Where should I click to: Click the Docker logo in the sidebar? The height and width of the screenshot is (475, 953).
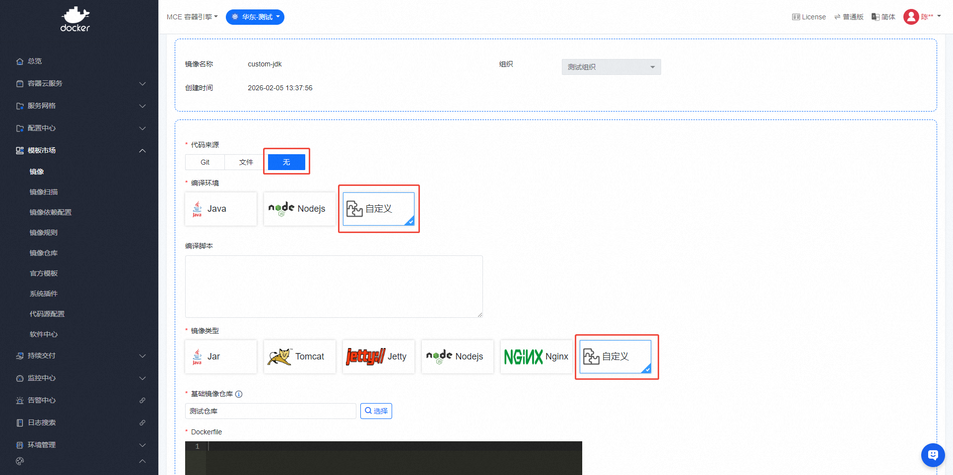[x=75, y=19]
